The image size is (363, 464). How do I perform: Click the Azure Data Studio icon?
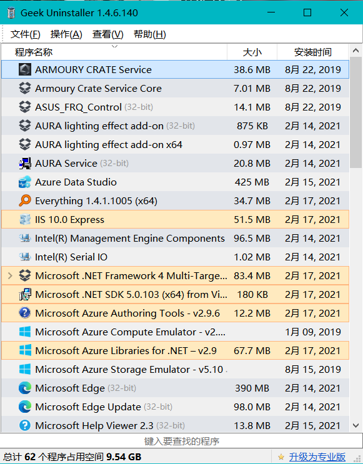pyautogui.click(x=25, y=182)
